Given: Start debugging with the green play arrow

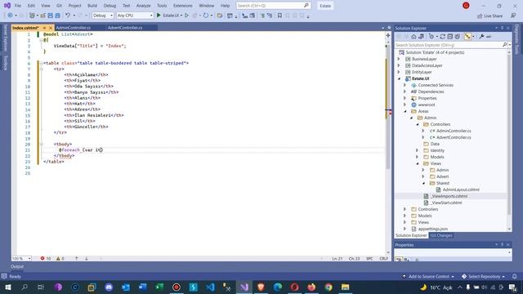Looking at the screenshot, I should [x=159, y=16].
